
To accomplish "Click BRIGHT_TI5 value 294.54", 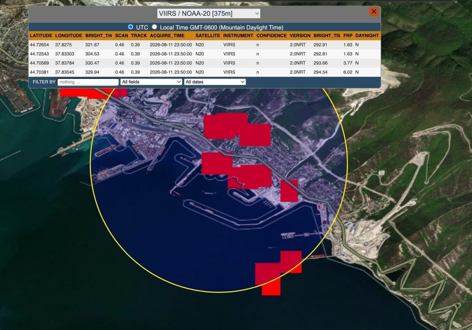I will 320,72.
